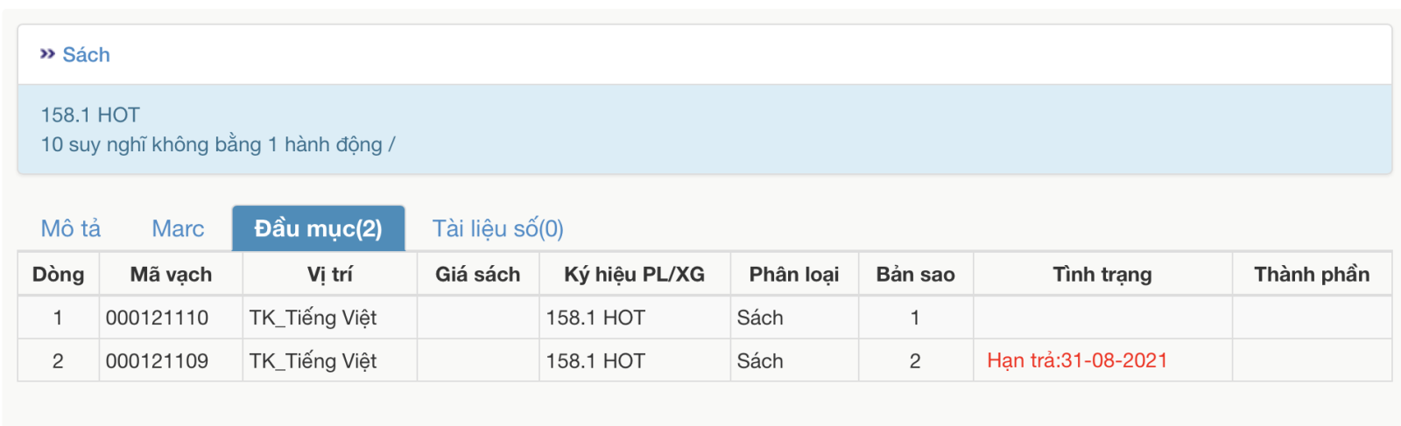Click the Thành phần column header
This screenshot has width=1401, height=426.
(x=1311, y=275)
